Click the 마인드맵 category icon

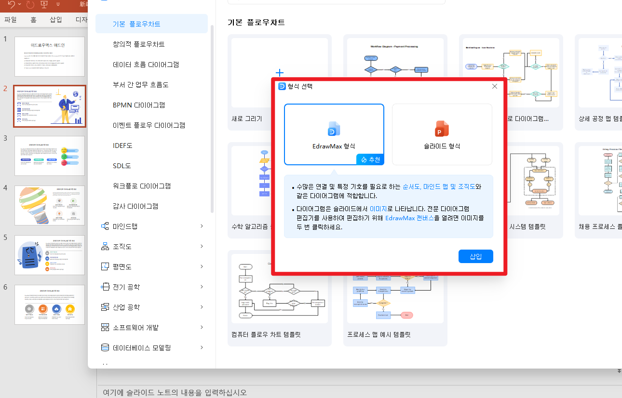pos(105,226)
